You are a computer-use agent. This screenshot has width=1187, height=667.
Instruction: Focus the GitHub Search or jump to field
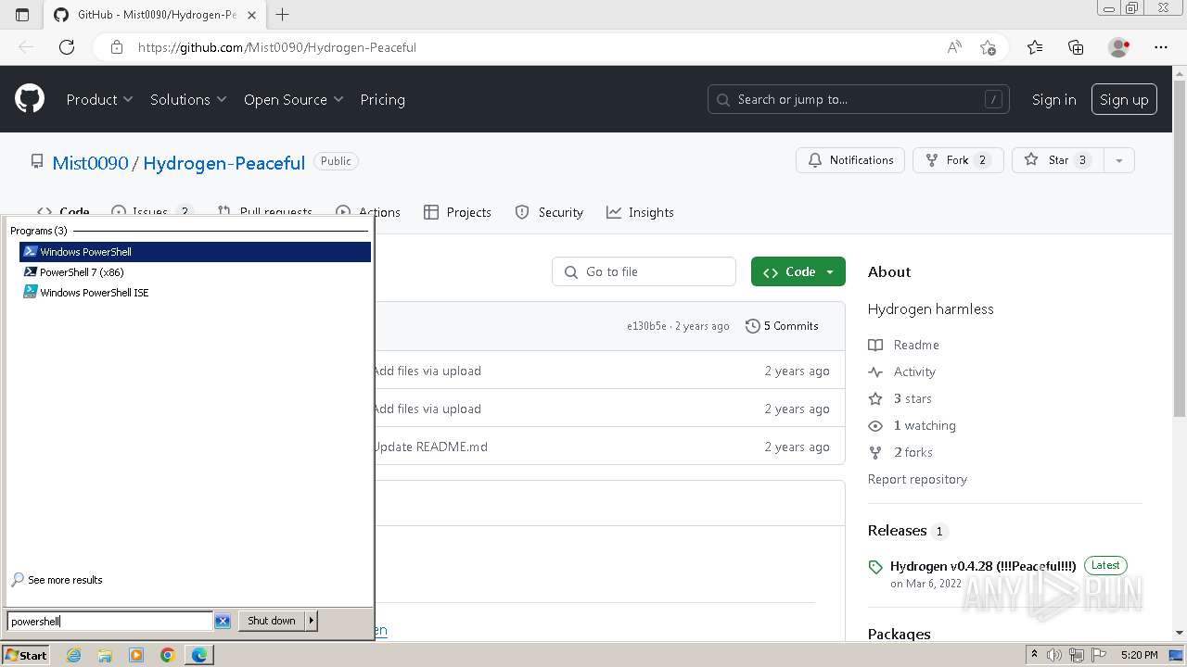pyautogui.click(x=859, y=99)
